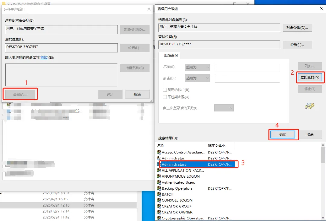
Task: Click the 2023/12/4 10:51 folder row in Explorer
Action: pos(68,193)
